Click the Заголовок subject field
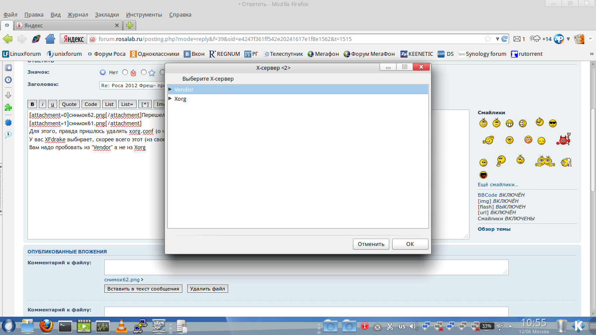This screenshot has height=335, width=596. point(133,85)
